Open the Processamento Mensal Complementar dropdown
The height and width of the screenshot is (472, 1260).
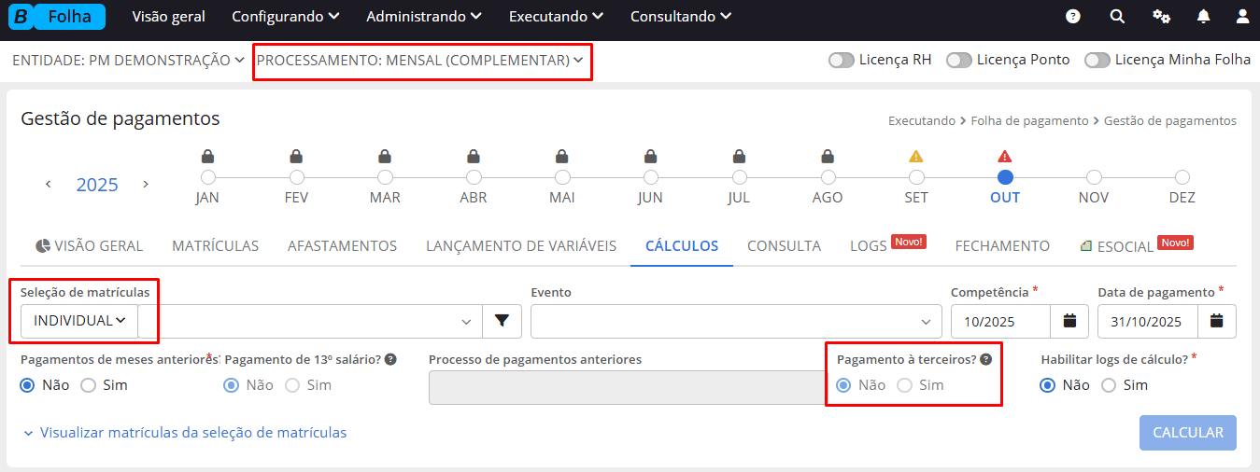tap(420, 60)
